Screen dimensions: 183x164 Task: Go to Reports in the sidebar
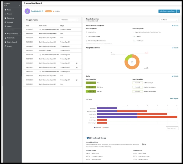(x=10, y=14)
